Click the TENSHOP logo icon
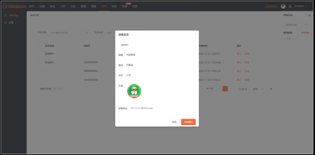Image resolution: width=315 pixels, height=155 pixels. point(5,6)
